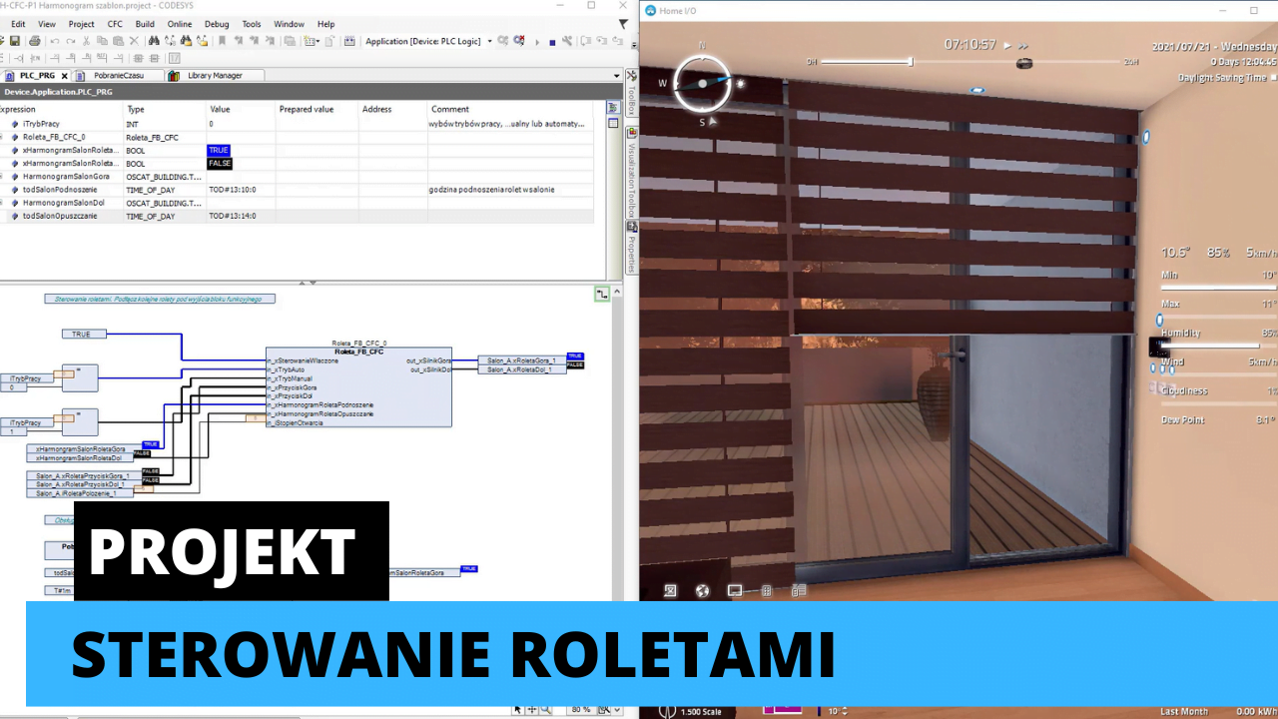Click the Cut scissors icon
The image size is (1278, 719).
tap(86, 41)
